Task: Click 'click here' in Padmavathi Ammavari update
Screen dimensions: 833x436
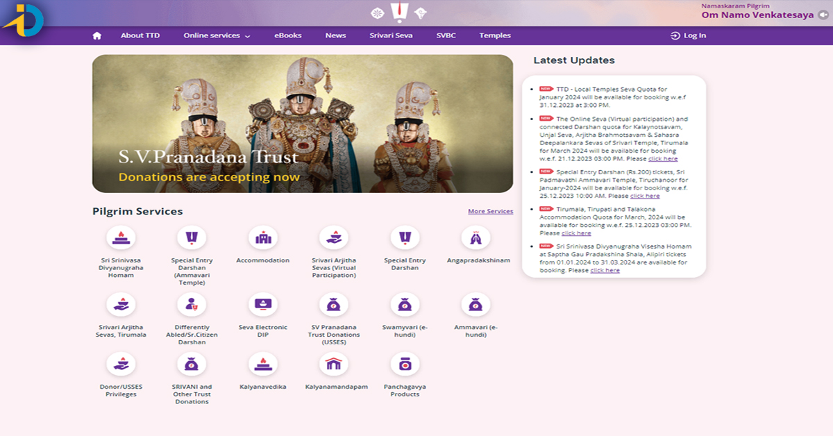Action: (645, 196)
